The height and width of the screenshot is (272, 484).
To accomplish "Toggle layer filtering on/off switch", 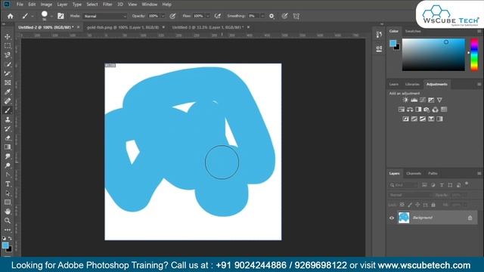I will coord(467,184).
